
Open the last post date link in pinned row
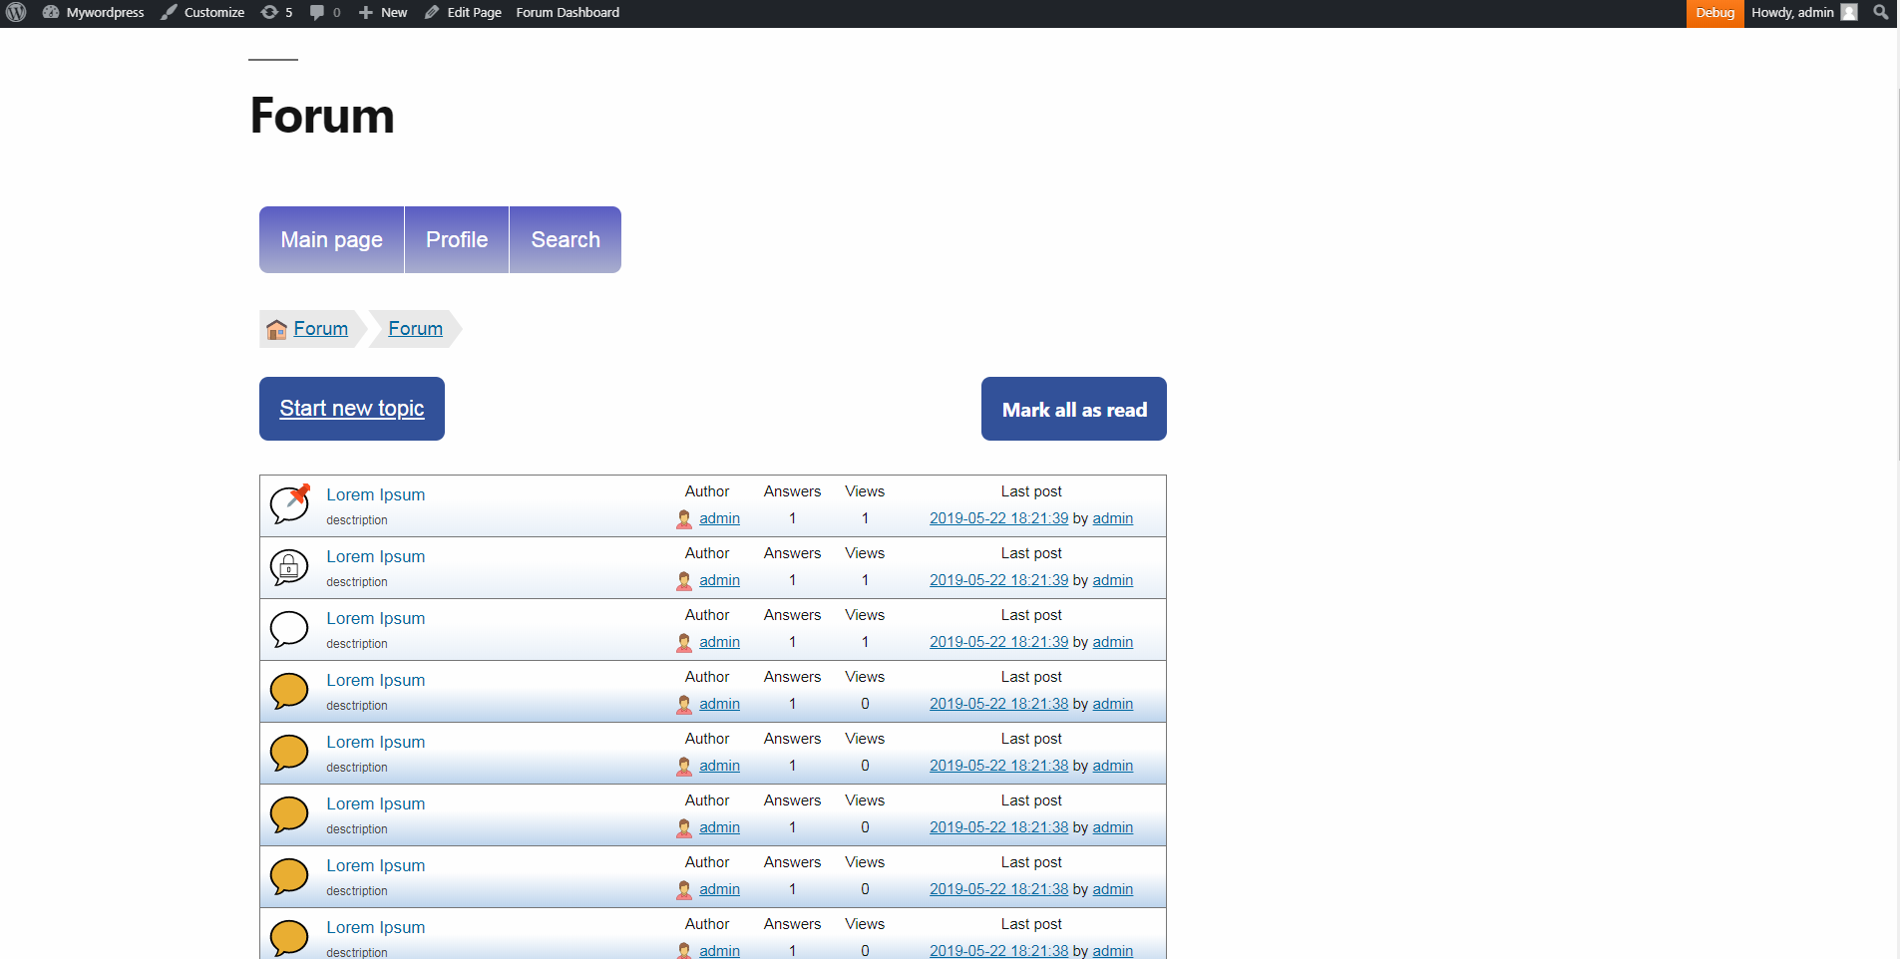tap(998, 518)
